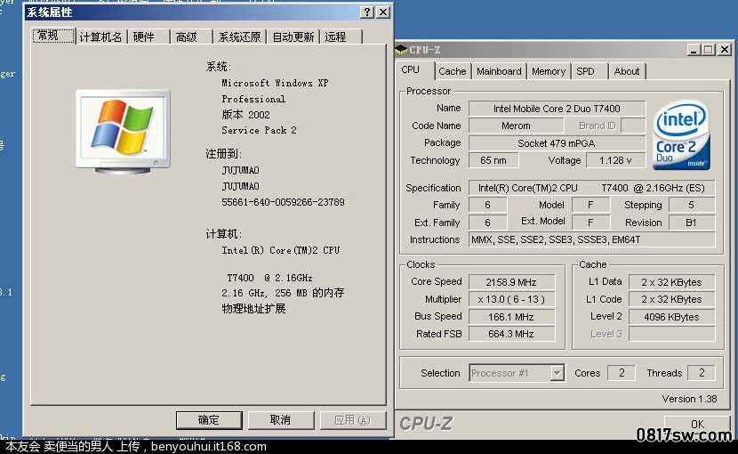This screenshot has width=738, height=454.
Task: Select the 系统还原 tab
Action: click(239, 36)
